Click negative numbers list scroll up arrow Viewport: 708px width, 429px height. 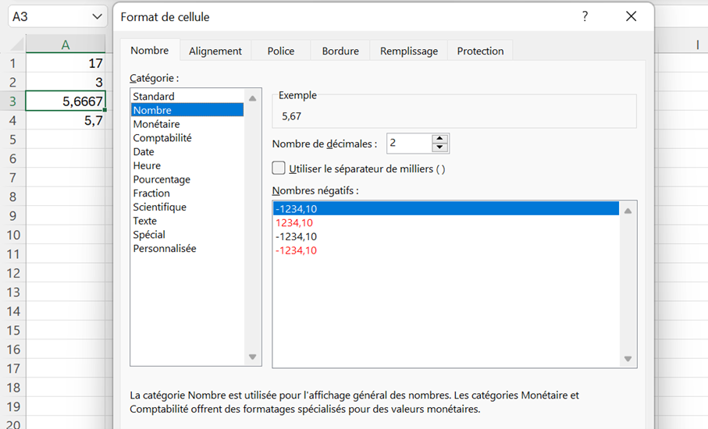pos(628,211)
